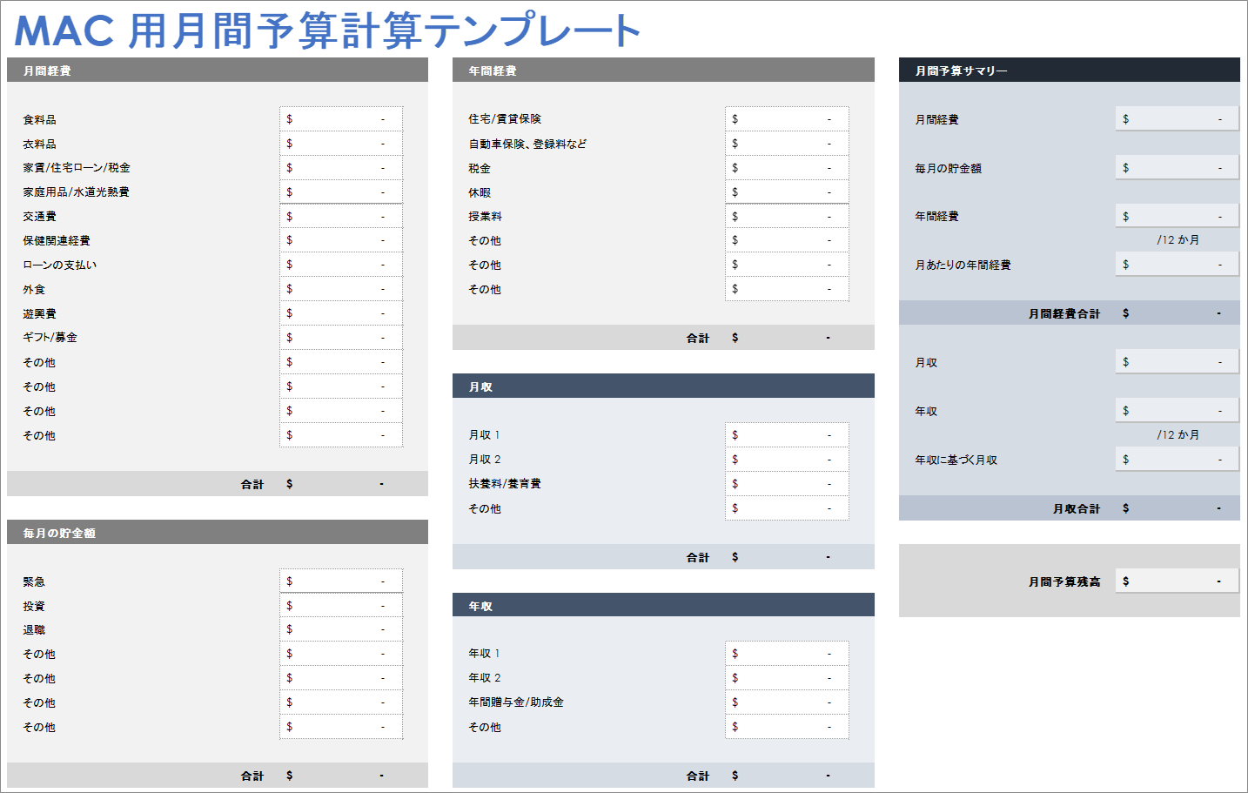Screen dimensions: 1248x793
Task: Select the 衣料品 amount cell
Action: point(341,144)
